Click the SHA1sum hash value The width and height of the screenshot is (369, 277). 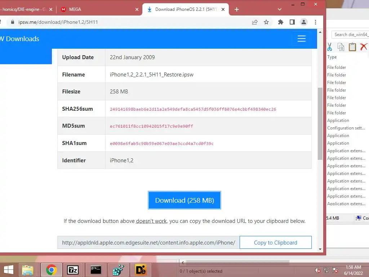click(162, 144)
